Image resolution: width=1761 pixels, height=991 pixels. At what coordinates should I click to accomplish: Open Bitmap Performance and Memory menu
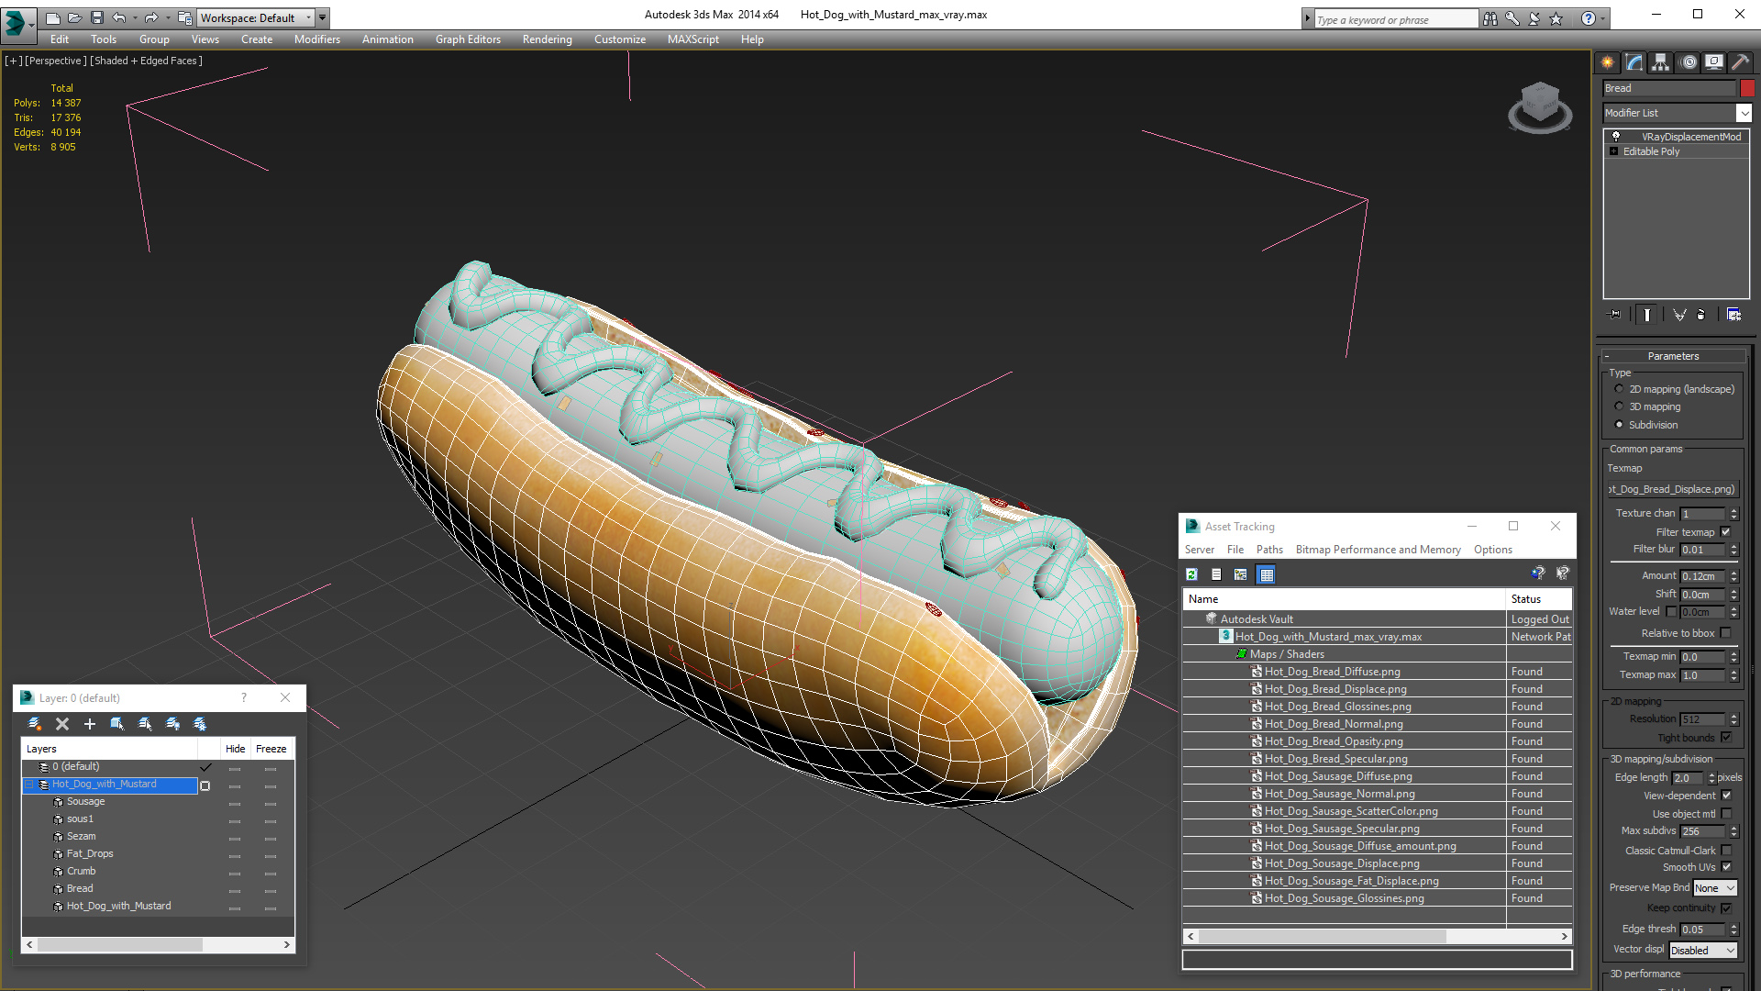coord(1378,550)
